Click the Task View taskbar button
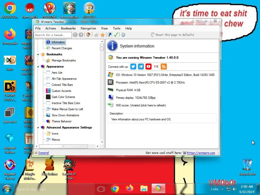Viewport: 260px width, 195px height. [x=101, y=189]
